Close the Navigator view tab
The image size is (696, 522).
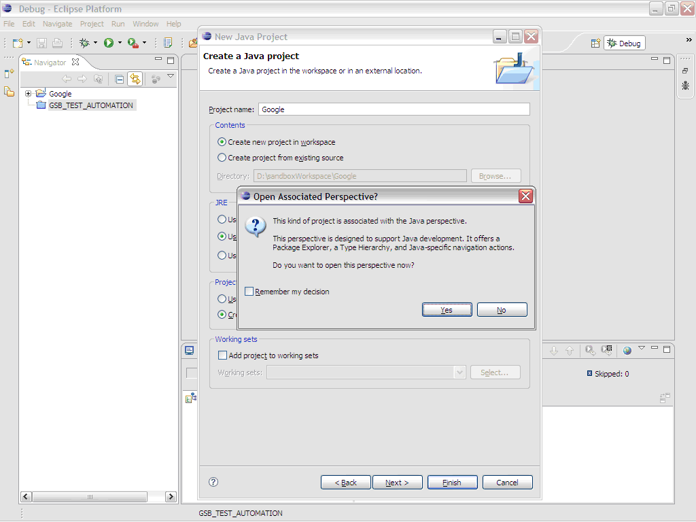pos(75,62)
